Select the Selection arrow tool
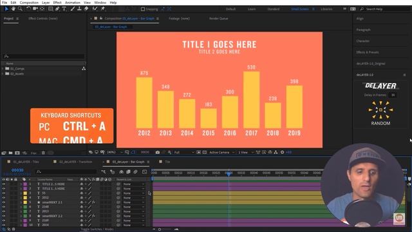412x232 pixels. click(6, 9)
